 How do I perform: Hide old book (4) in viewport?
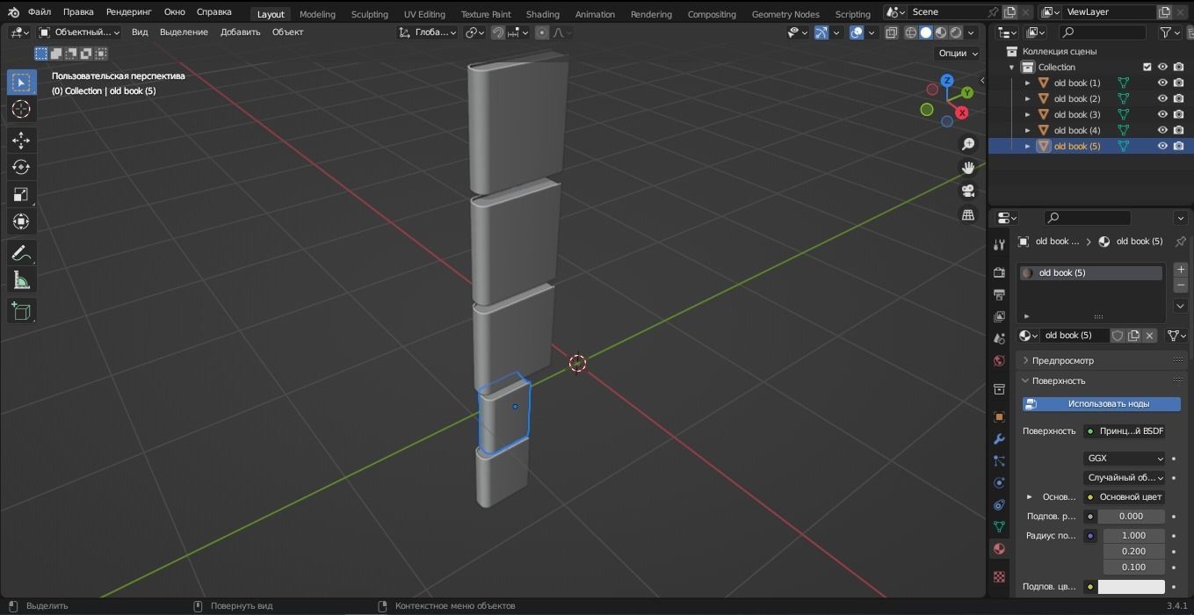tap(1162, 130)
